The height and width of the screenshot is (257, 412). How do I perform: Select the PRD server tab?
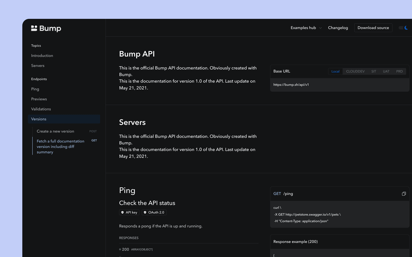[x=399, y=71]
